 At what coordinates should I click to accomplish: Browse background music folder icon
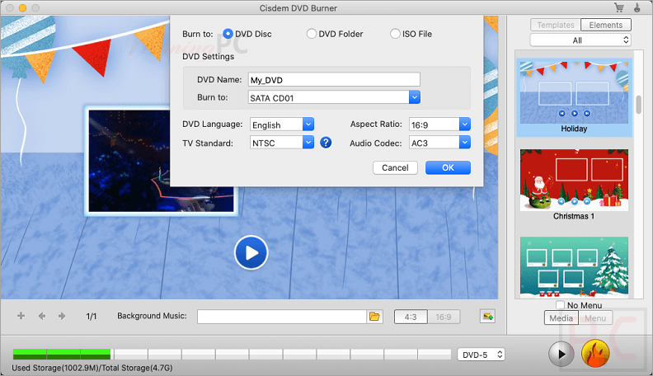374,317
